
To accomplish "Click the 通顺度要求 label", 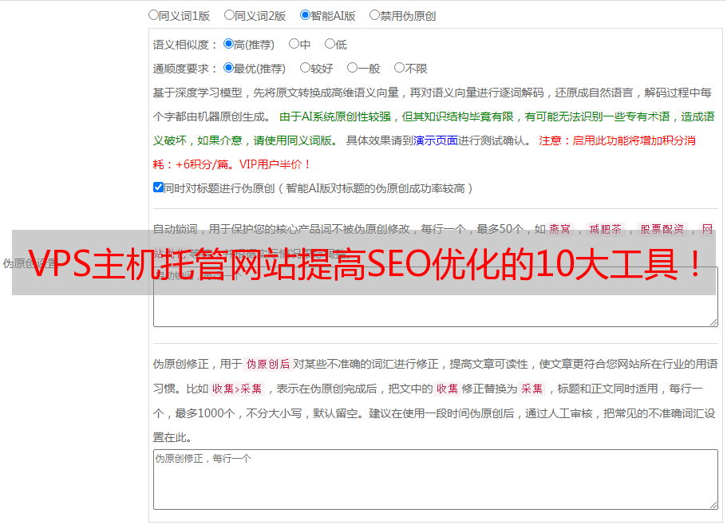I will coord(185,69).
